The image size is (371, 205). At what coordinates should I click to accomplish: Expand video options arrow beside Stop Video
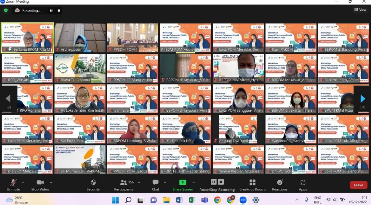pyautogui.click(x=51, y=182)
